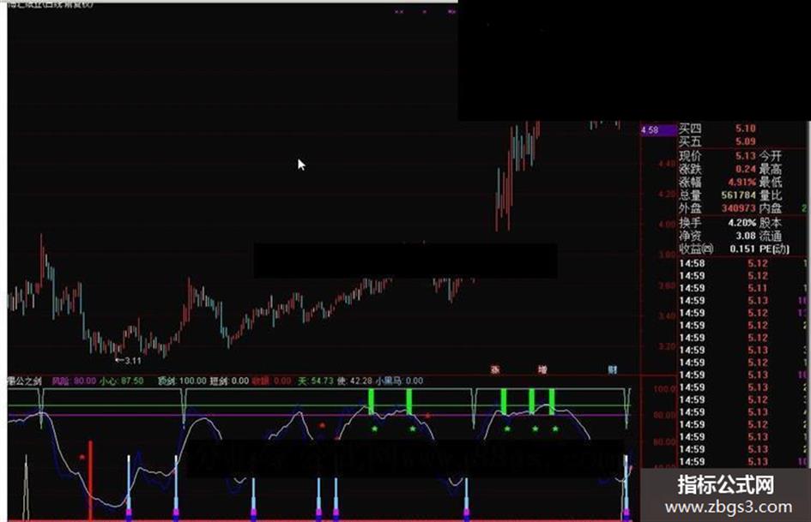This screenshot has height=522, width=811.
Task: Click the 买五 5.09 bid row
Action: [x=717, y=141]
